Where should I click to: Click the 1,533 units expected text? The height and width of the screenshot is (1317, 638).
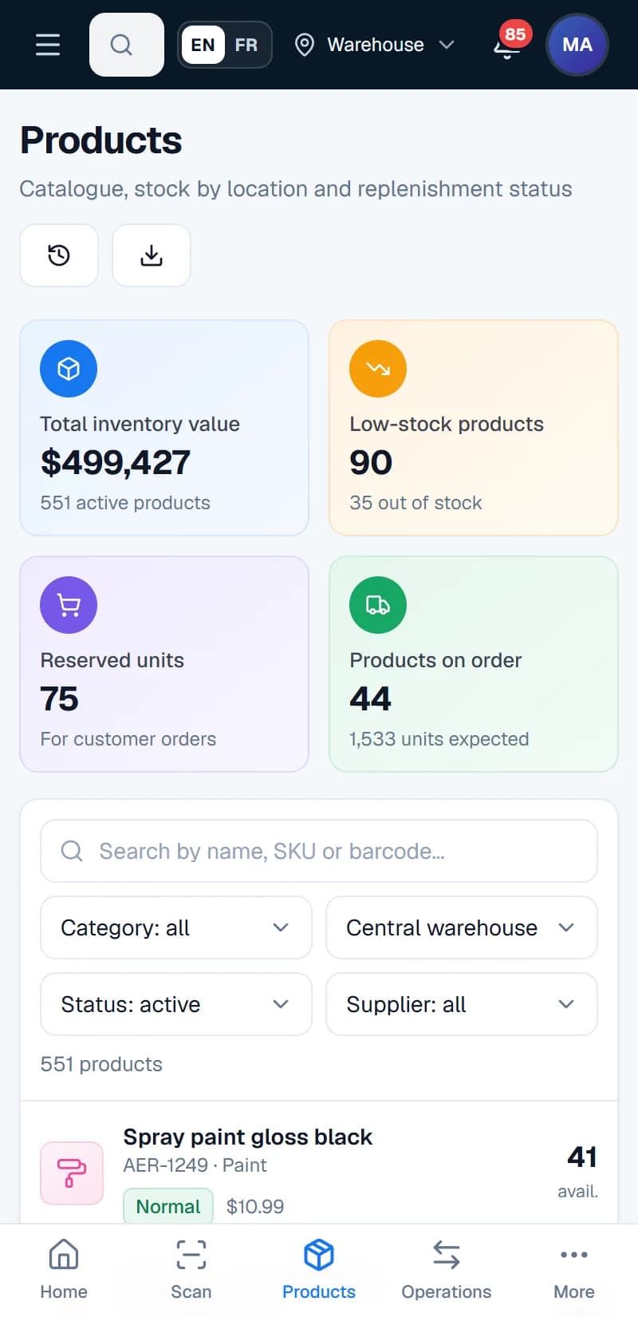click(439, 739)
